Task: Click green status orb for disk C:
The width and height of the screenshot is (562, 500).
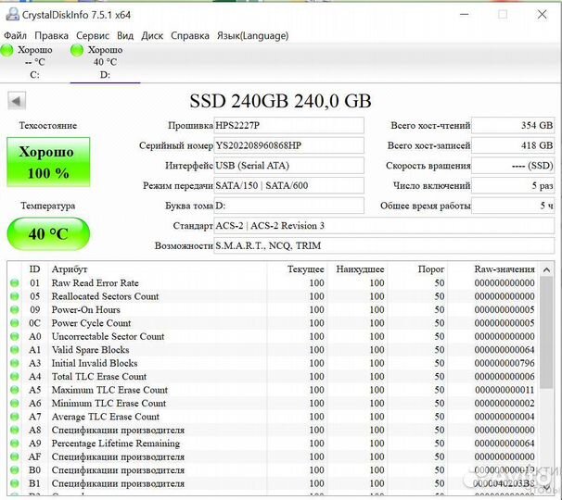Action: [x=6, y=51]
